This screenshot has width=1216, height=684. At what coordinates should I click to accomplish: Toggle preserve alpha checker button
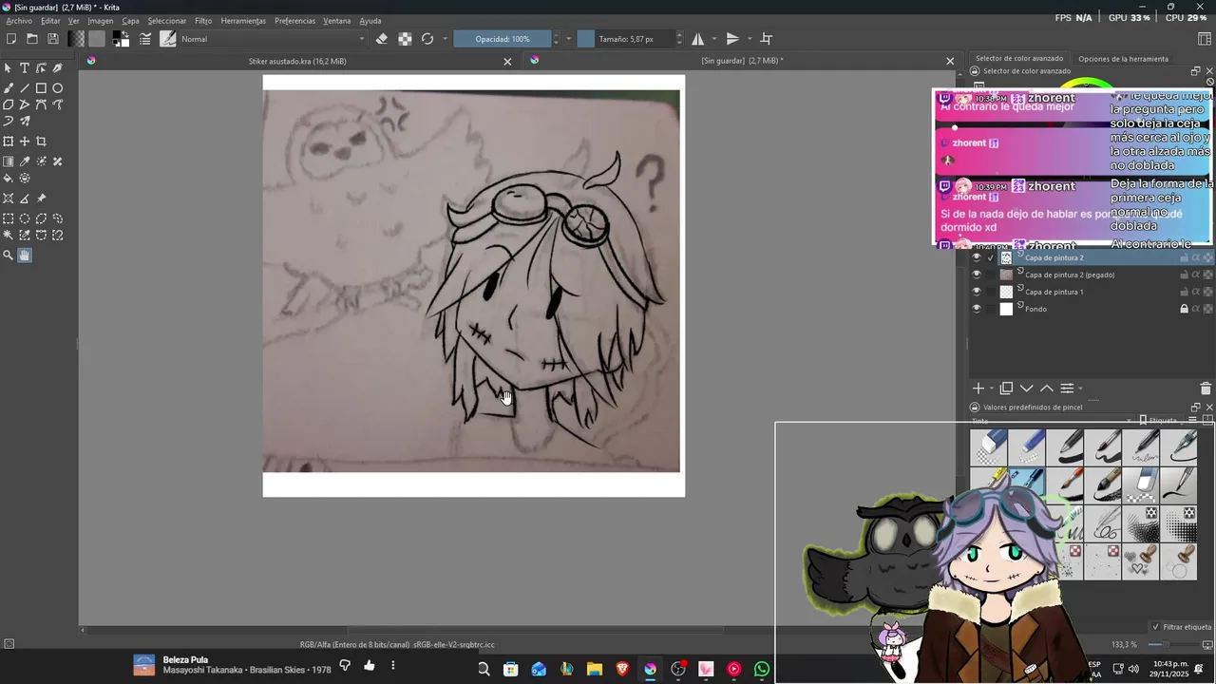405,39
